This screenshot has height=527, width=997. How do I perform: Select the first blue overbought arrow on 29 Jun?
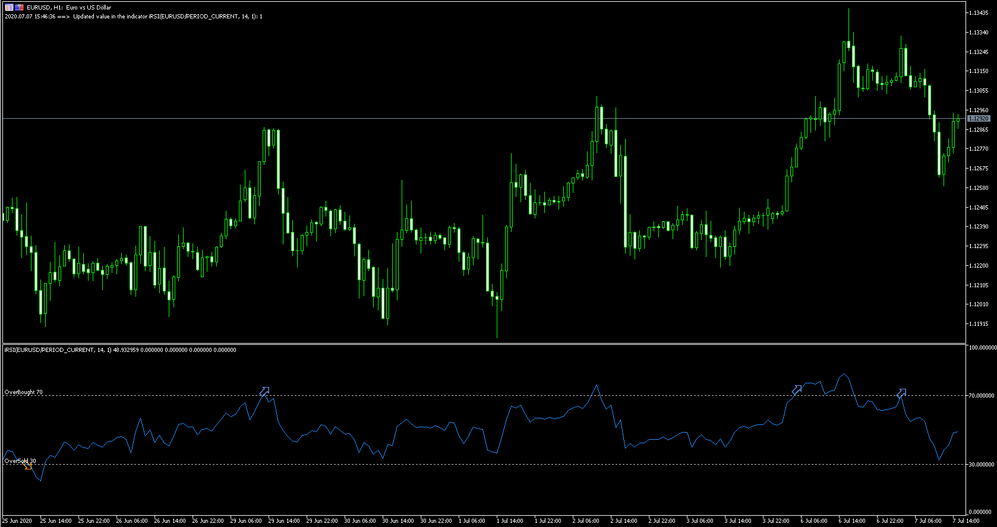(x=264, y=391)
